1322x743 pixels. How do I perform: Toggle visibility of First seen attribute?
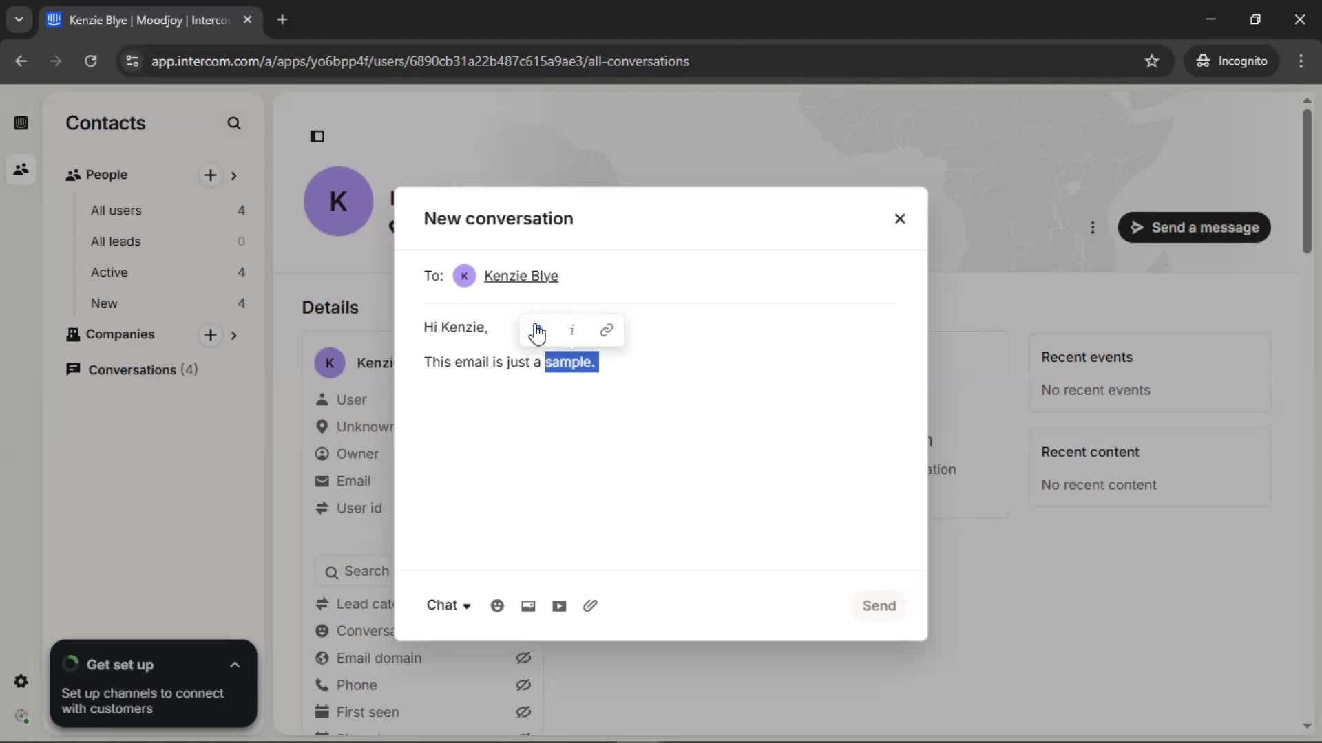tap(523, 712)
